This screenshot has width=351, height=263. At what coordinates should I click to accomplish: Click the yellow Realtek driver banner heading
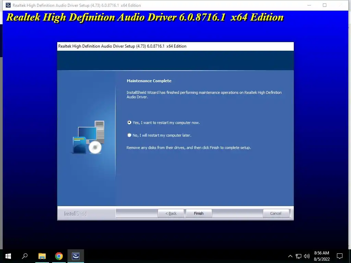tap(145, 17)
